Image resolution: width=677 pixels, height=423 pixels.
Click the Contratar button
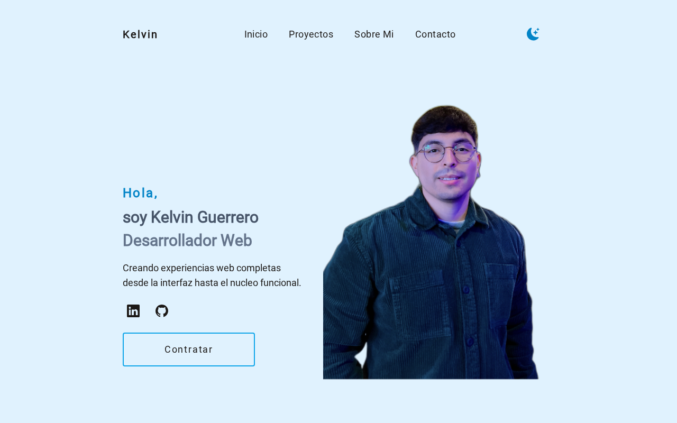189,350
